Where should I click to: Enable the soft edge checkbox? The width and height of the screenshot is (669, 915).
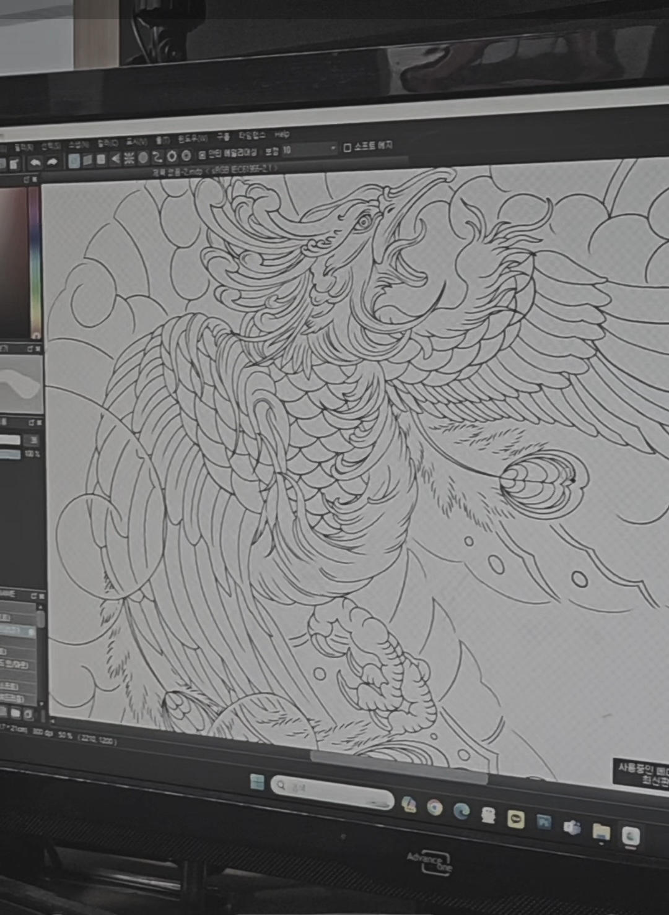pyautogui.click(x=348, y=147)
